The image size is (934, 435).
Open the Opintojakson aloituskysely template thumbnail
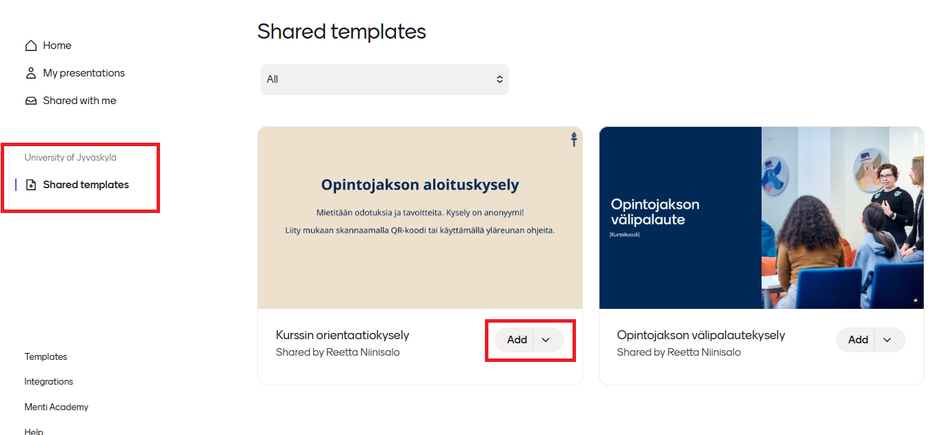pyautogui.click(x=419, y=218)
